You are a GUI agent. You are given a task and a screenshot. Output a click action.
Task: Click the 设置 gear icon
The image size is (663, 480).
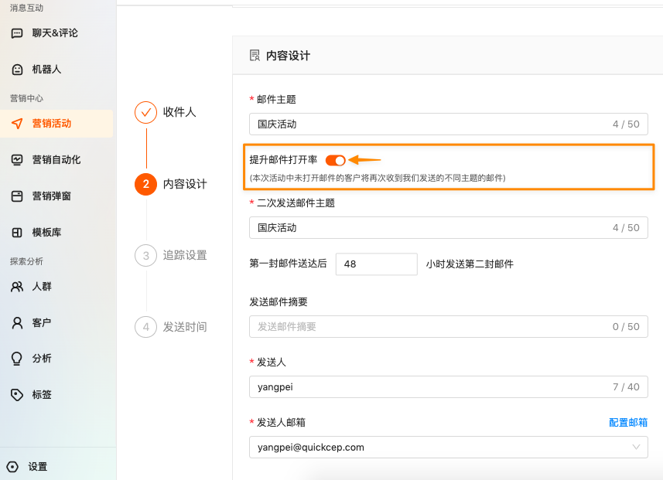[12, 467]
